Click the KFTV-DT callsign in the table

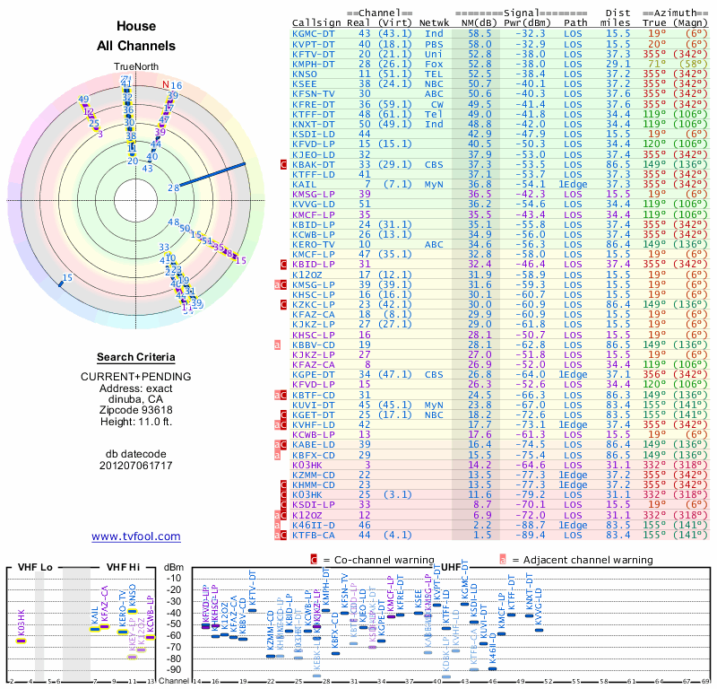pos(314,54)
